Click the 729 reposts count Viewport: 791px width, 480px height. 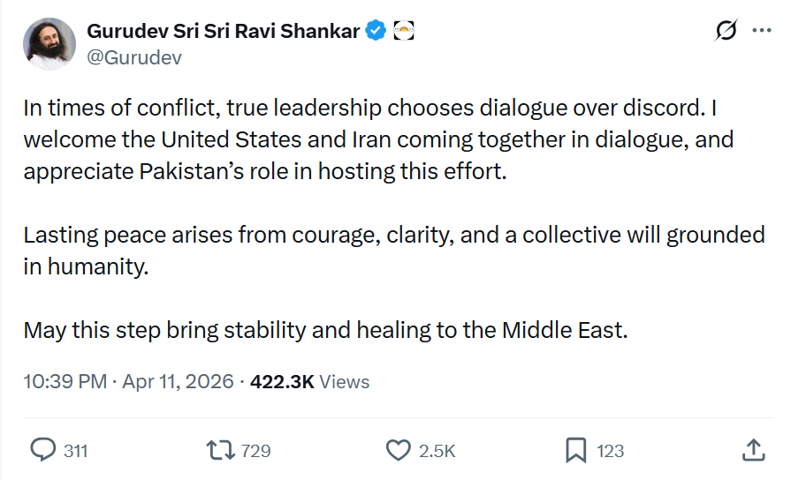click(x=255, y=451)
